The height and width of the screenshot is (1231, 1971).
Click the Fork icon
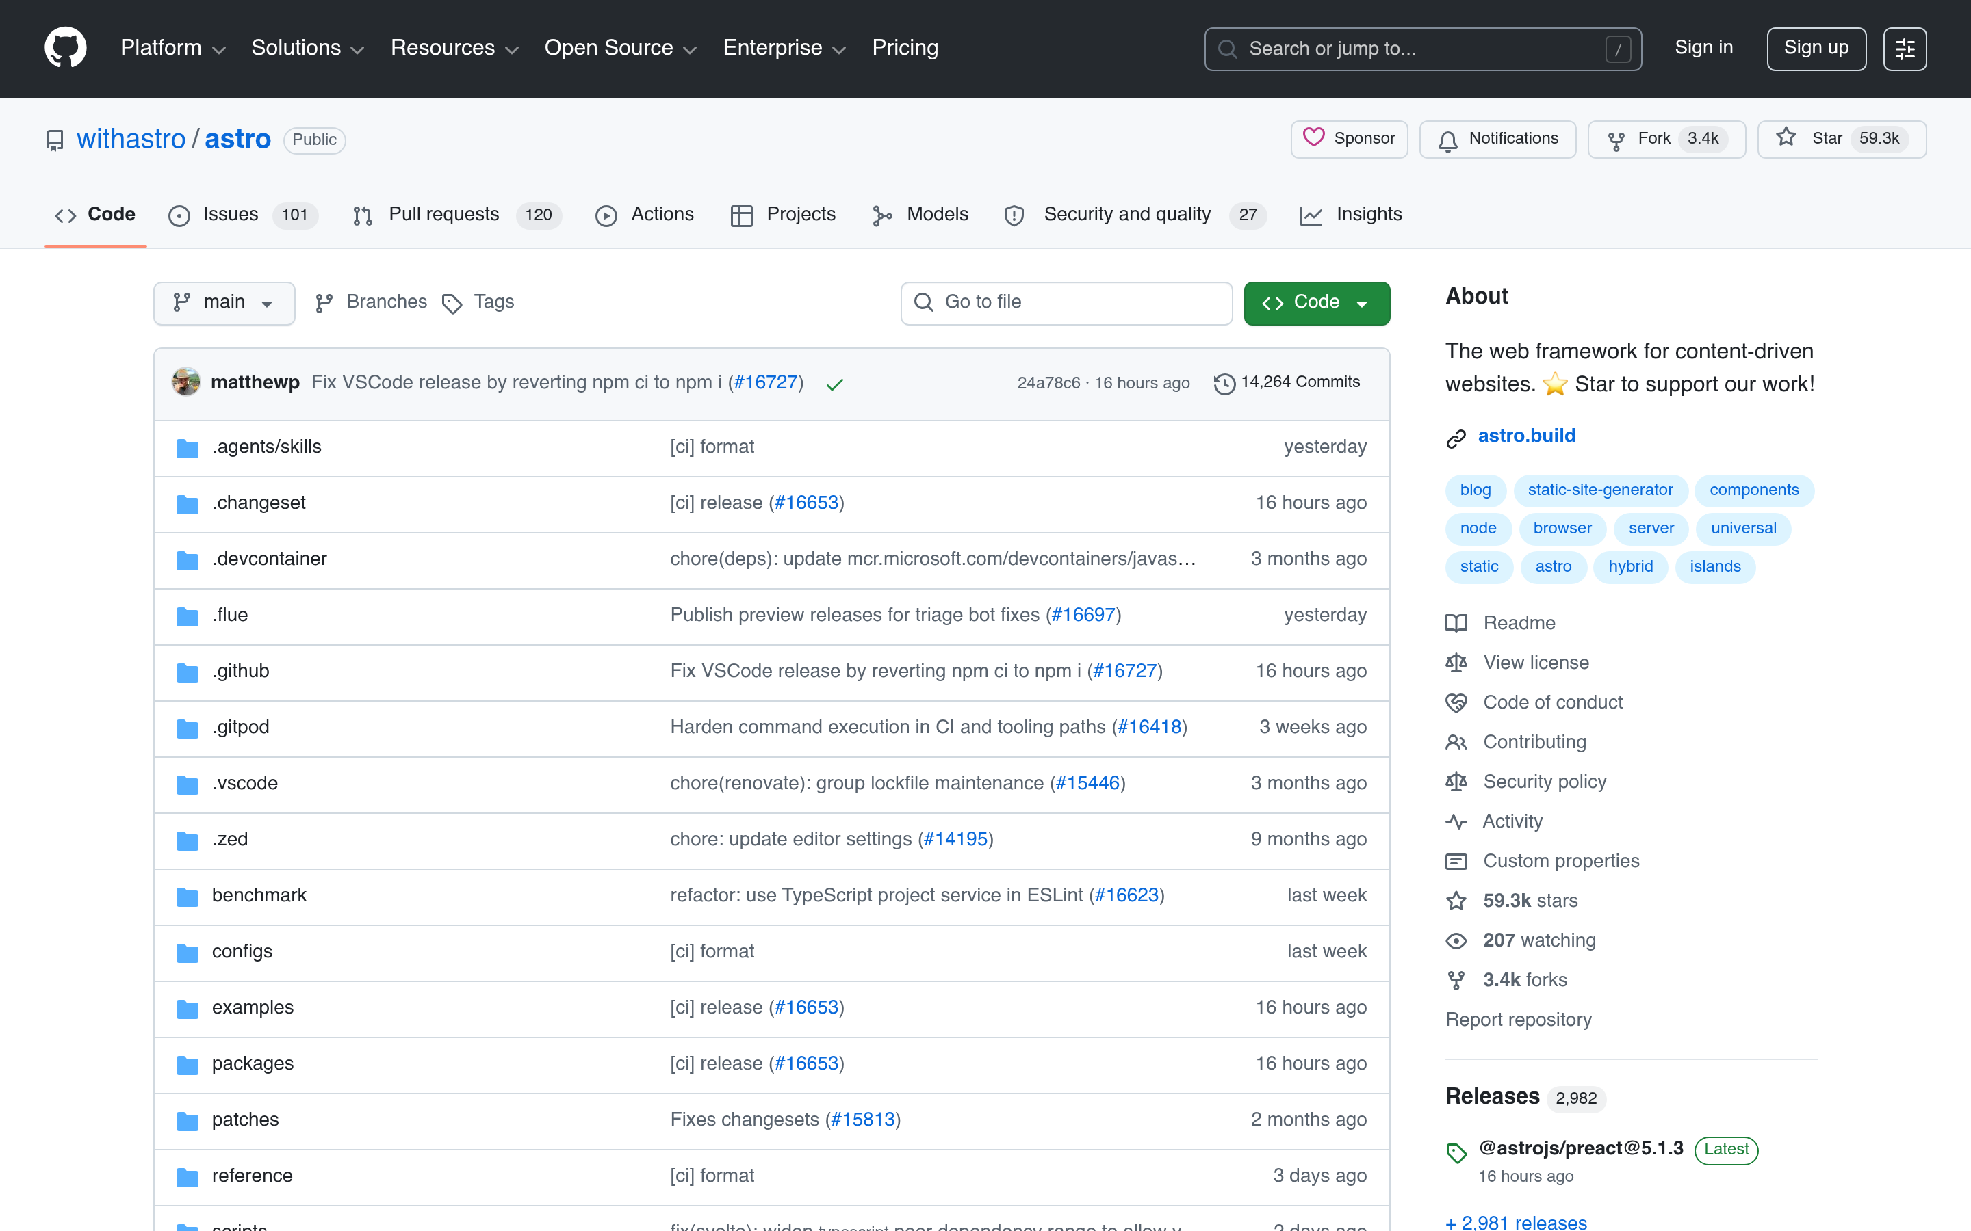point(1616,140)
